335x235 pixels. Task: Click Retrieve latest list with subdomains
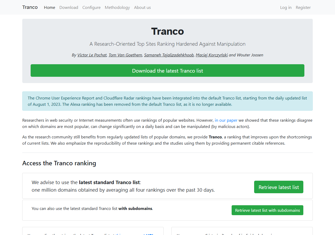point(267,210)
